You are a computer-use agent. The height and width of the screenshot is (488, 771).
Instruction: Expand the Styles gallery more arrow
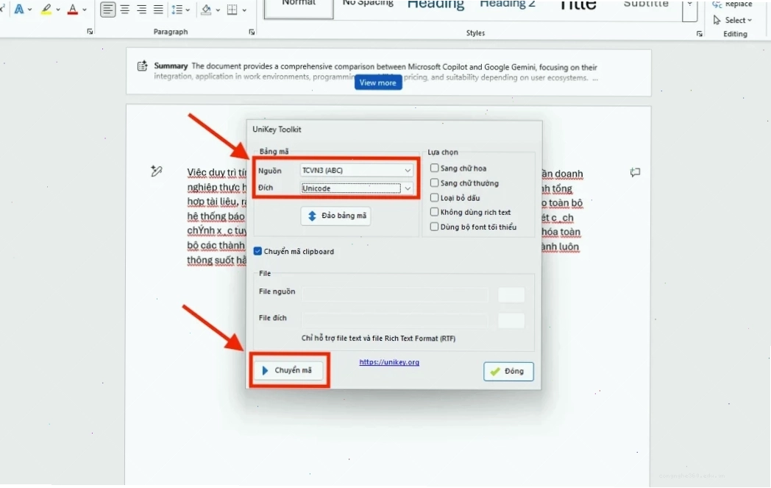click(x=690, y=10)
